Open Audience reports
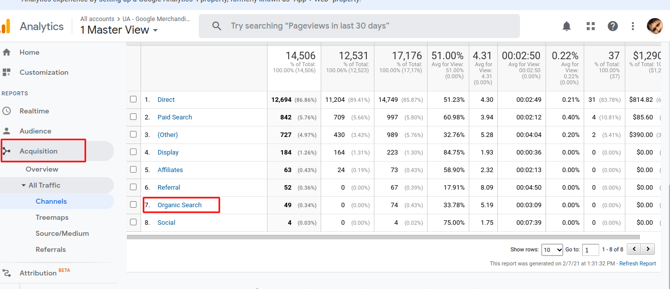This screenshot has width=670, height=289. coord(35,131)
